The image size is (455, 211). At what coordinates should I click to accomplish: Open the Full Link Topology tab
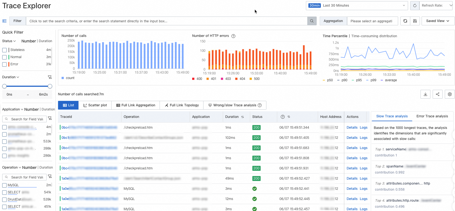pyautogui.click(x=182, y=105)
